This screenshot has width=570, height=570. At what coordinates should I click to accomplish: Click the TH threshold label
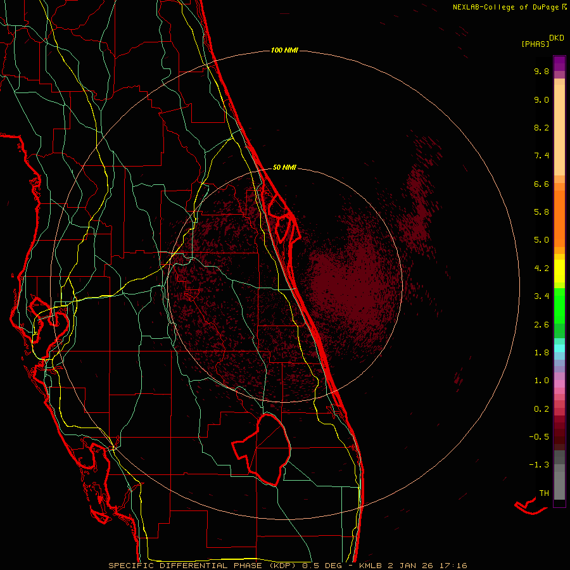pyautogui.click(x=544, y=493)
